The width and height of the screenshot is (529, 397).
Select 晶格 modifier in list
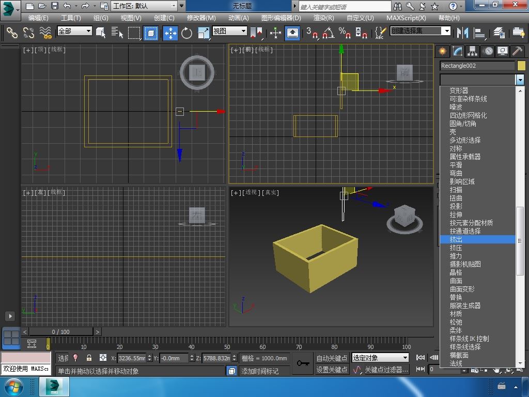coord(477,272)
